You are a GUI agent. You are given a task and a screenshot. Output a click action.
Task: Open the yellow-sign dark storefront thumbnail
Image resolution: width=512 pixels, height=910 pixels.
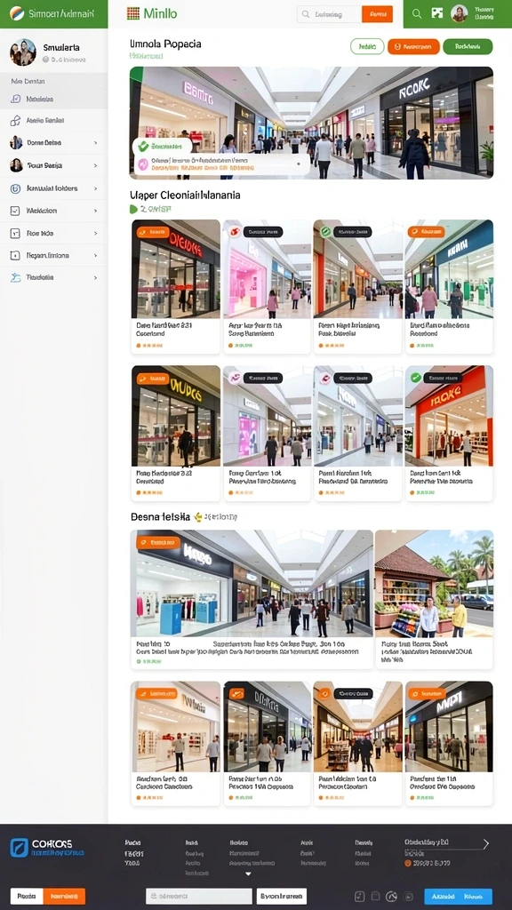176,416
